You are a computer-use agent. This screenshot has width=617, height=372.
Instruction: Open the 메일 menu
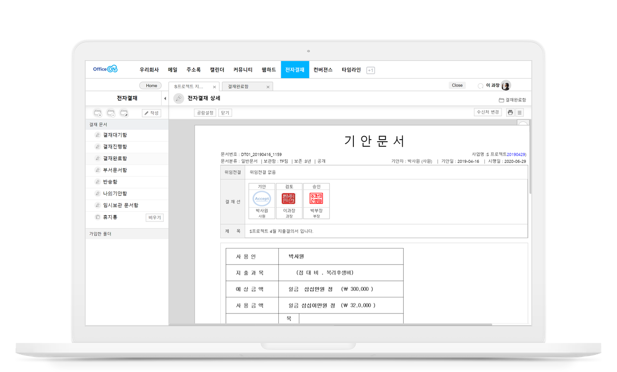click(172, 70)
